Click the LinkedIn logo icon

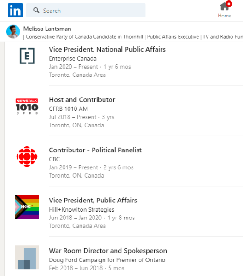[x=15, y=10]
